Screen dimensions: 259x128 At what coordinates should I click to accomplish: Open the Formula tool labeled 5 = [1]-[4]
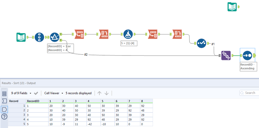pyautogui.click(x=128, y=34)
